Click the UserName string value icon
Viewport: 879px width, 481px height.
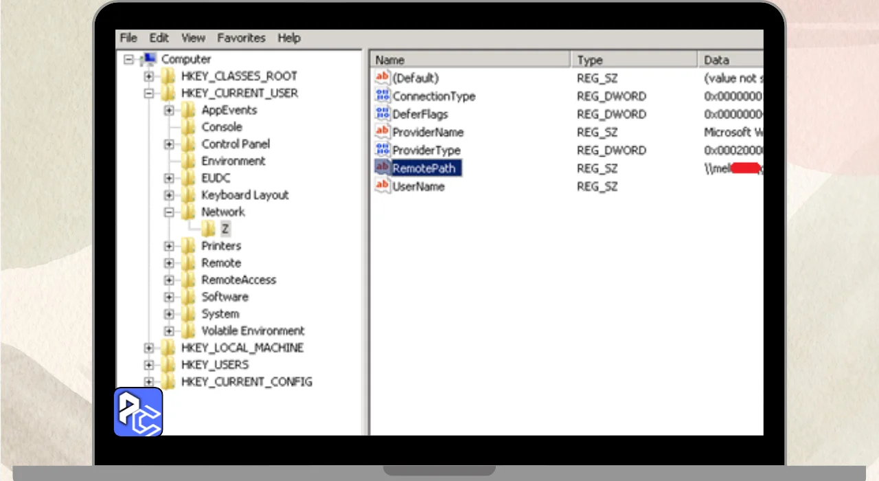point(383,186)
